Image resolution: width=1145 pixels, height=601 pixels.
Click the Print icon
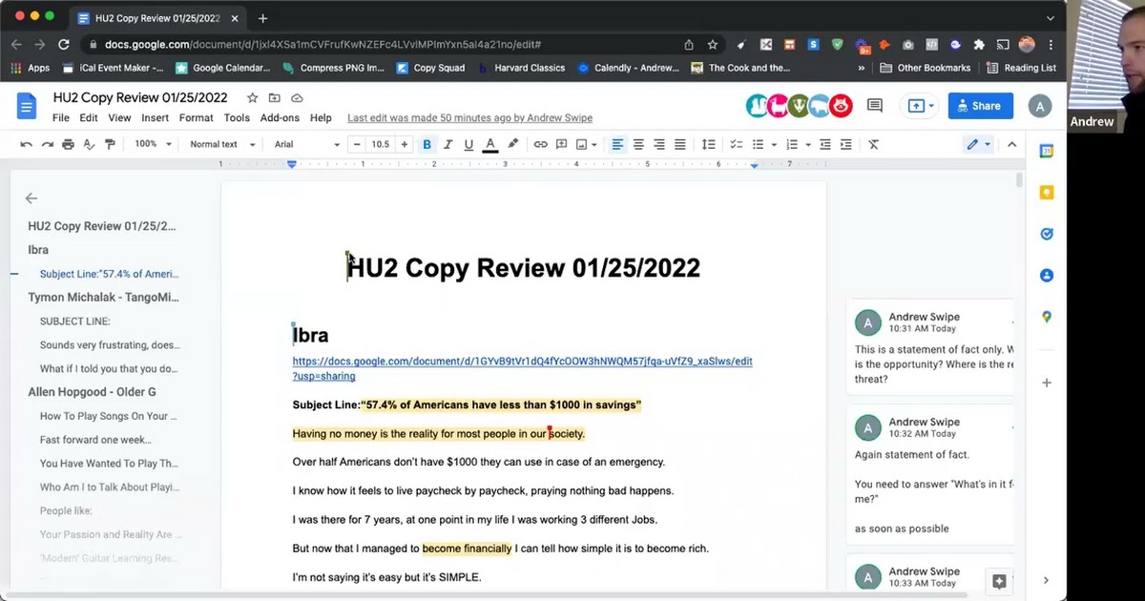click(x=68, y=144)
